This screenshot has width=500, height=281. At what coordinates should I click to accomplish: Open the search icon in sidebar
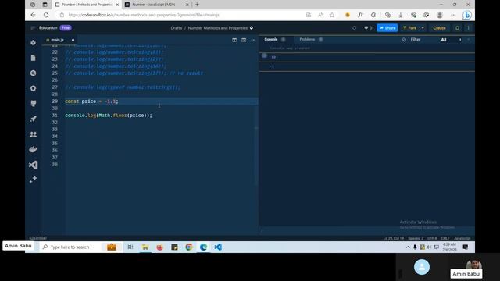(33, 73)
